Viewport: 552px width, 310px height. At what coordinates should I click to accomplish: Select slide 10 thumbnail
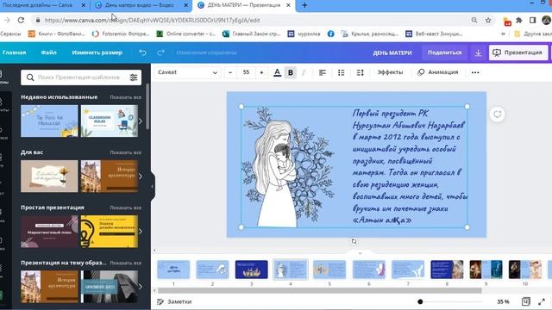pos(525,270)
